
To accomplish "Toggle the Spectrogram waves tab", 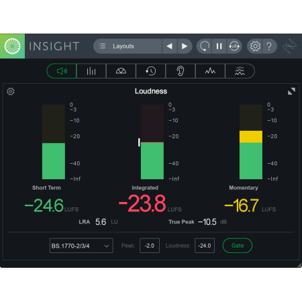I will pos(240,71).
